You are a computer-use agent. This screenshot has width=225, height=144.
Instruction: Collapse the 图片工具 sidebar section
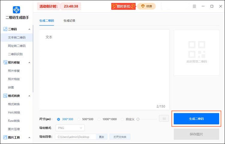pyautogui.click(x=29, y=137)
